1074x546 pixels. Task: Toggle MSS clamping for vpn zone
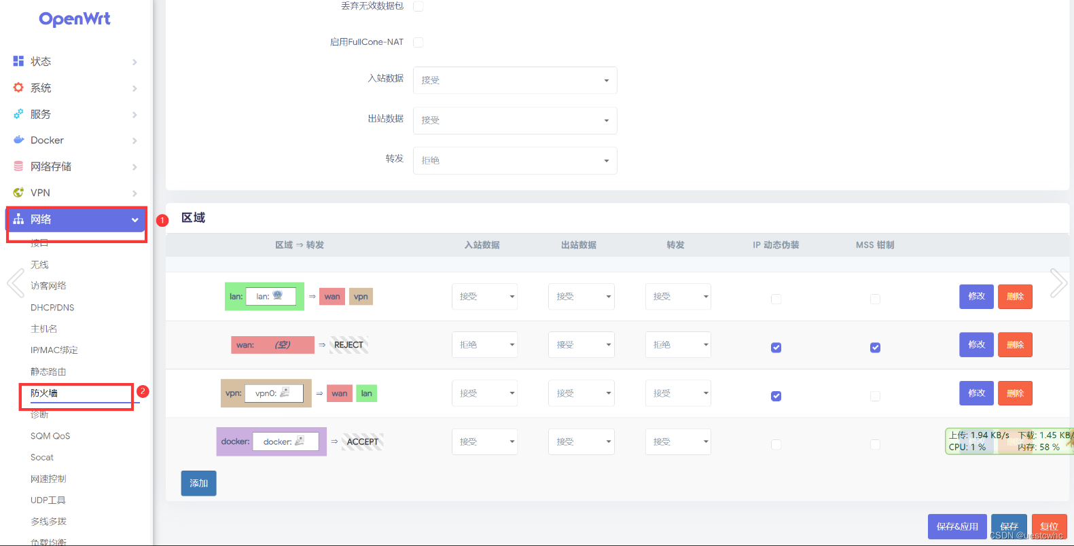(x=875, y=396)
